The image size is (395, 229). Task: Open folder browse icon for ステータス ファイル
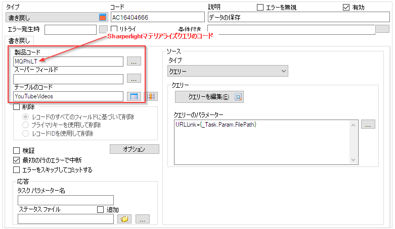tap(124, 219)
